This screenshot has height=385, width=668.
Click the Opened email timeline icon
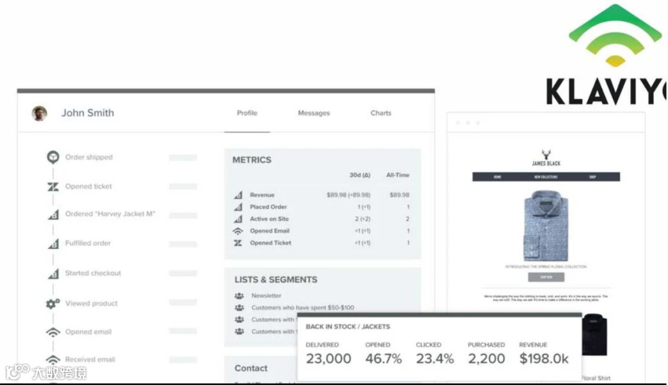[53, 332]
